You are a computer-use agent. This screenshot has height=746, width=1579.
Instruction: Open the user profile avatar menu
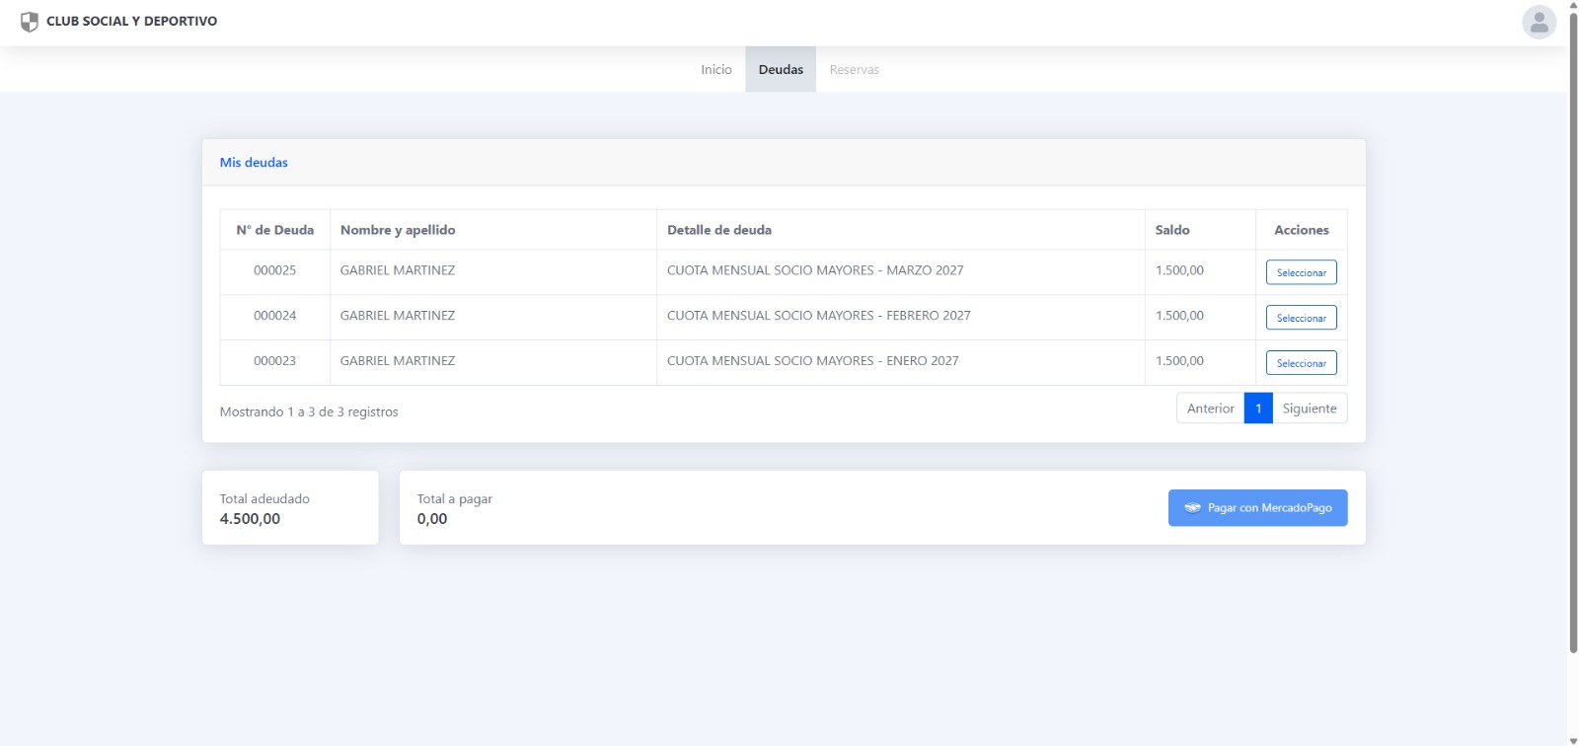pyautogui.click(x=1539, y=22)
